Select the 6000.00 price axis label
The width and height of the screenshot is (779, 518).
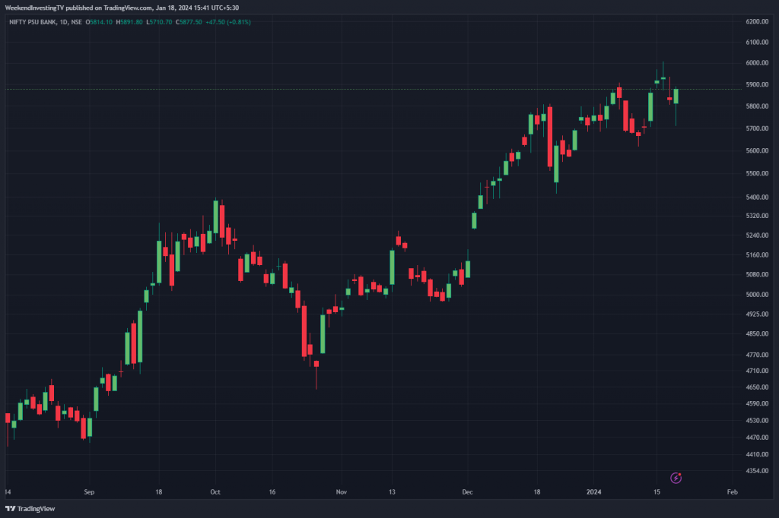pyautogui.click(x=757, y=63)
